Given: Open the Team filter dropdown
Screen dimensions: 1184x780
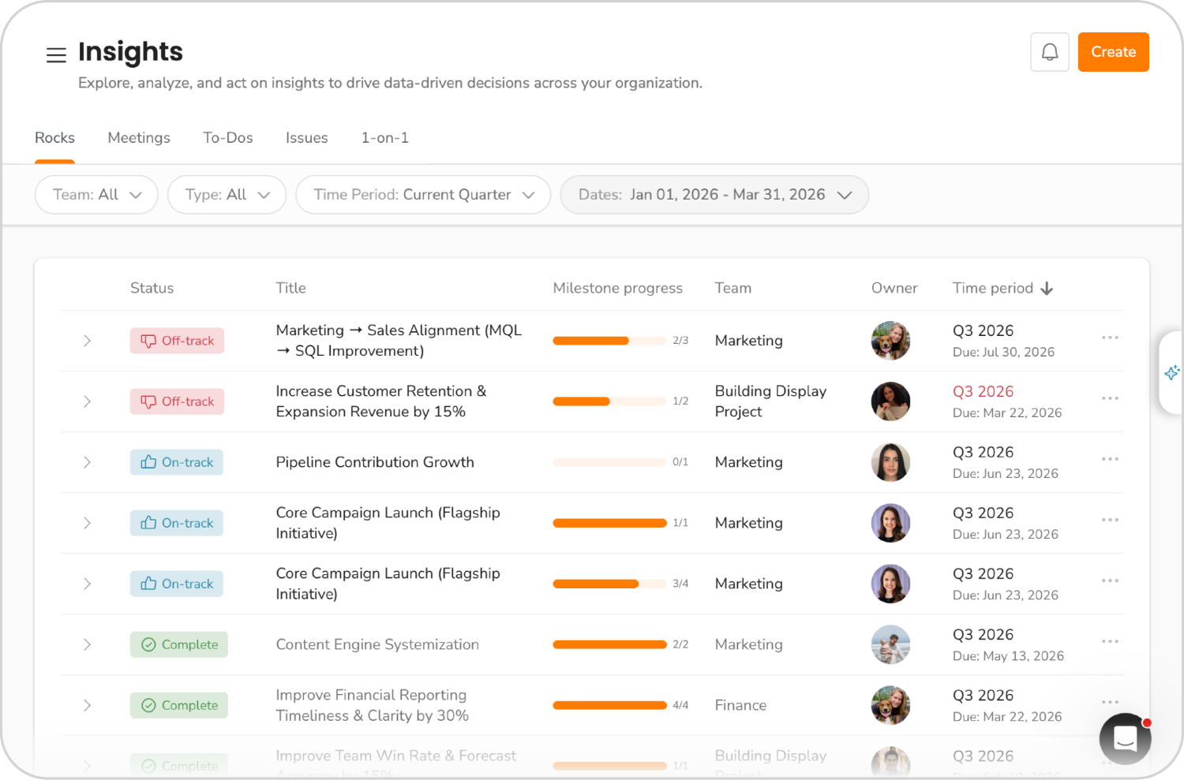Looking at the screenshot, I should click(96, 195).
